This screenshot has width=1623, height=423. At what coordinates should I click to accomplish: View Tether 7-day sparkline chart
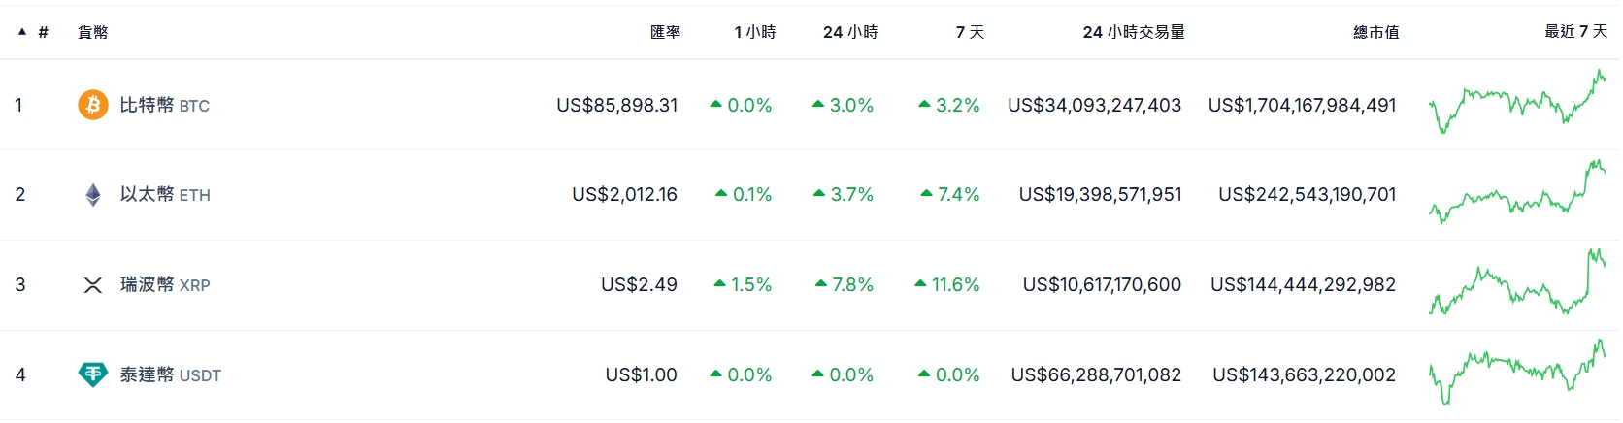(x=1516, y=373)
